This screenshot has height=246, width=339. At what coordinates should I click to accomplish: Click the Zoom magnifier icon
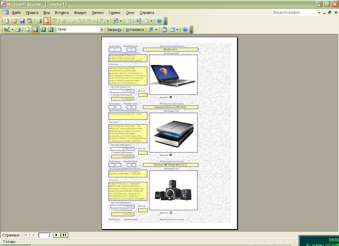pos(28,30)
